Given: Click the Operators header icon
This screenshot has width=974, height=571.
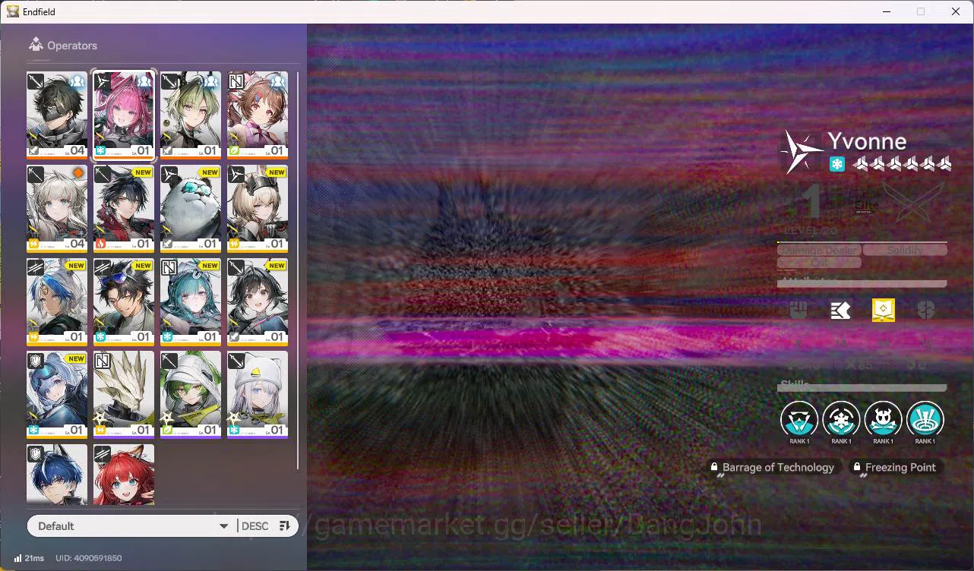Looking at the screenshot, I should (x=36, y=45).
